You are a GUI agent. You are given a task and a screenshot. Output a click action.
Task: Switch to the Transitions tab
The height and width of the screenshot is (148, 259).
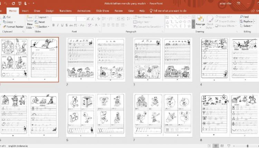tap(66, 11)
